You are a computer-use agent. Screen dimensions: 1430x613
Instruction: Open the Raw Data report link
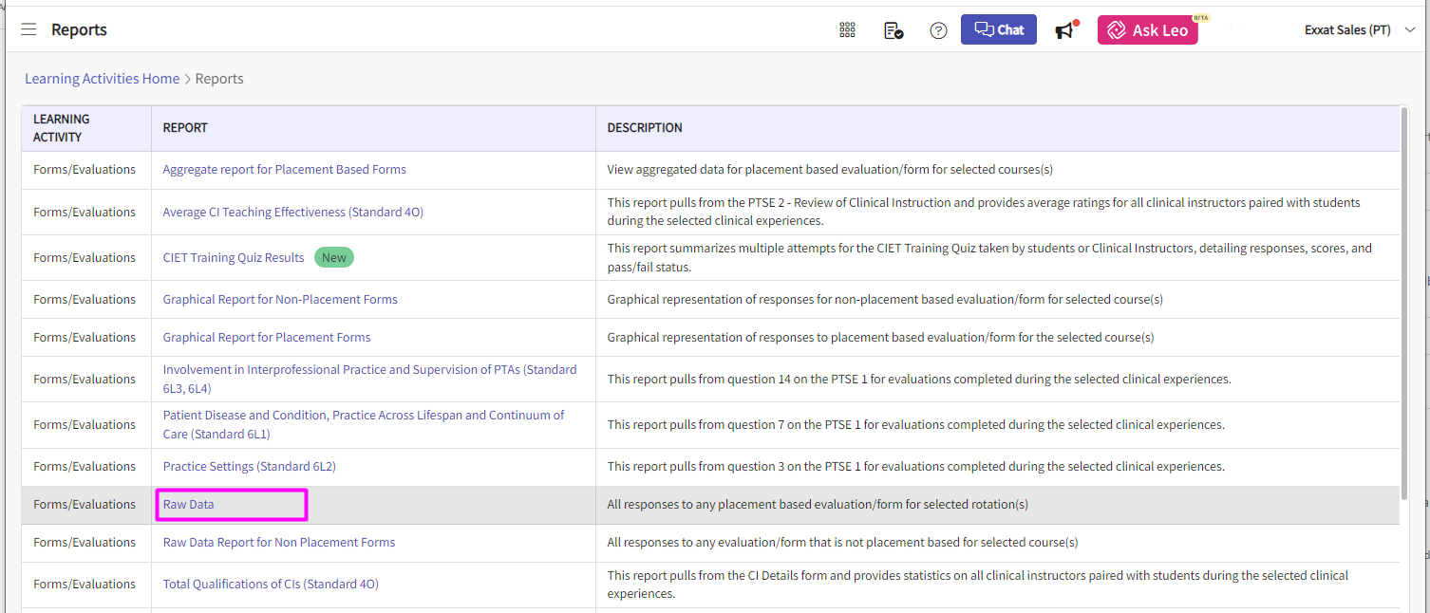click(x=188, y=505)
